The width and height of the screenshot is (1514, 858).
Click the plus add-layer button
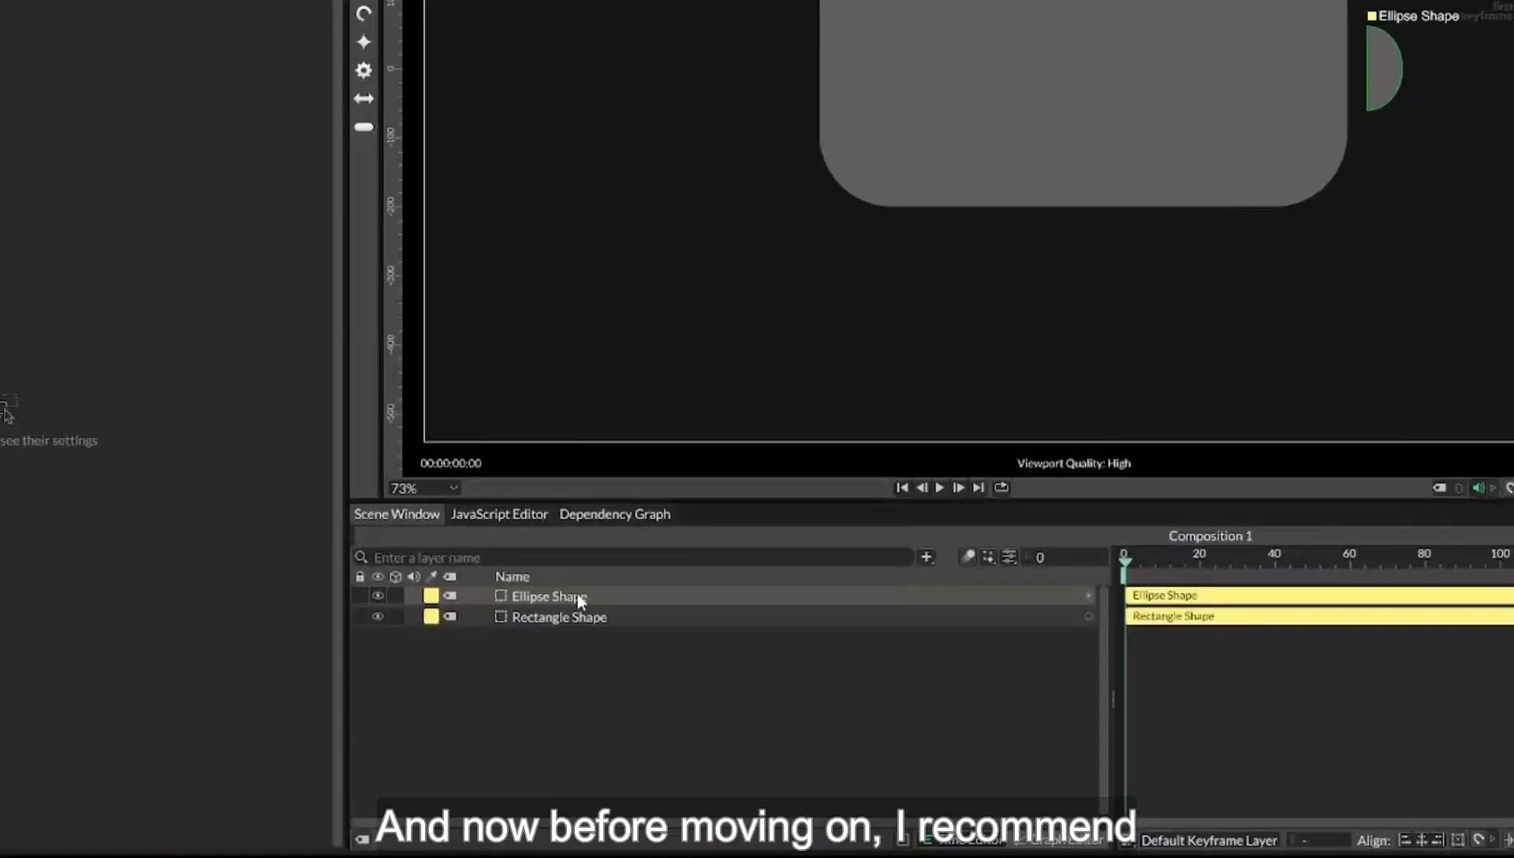pyautogui.click(x=927, y=558)
